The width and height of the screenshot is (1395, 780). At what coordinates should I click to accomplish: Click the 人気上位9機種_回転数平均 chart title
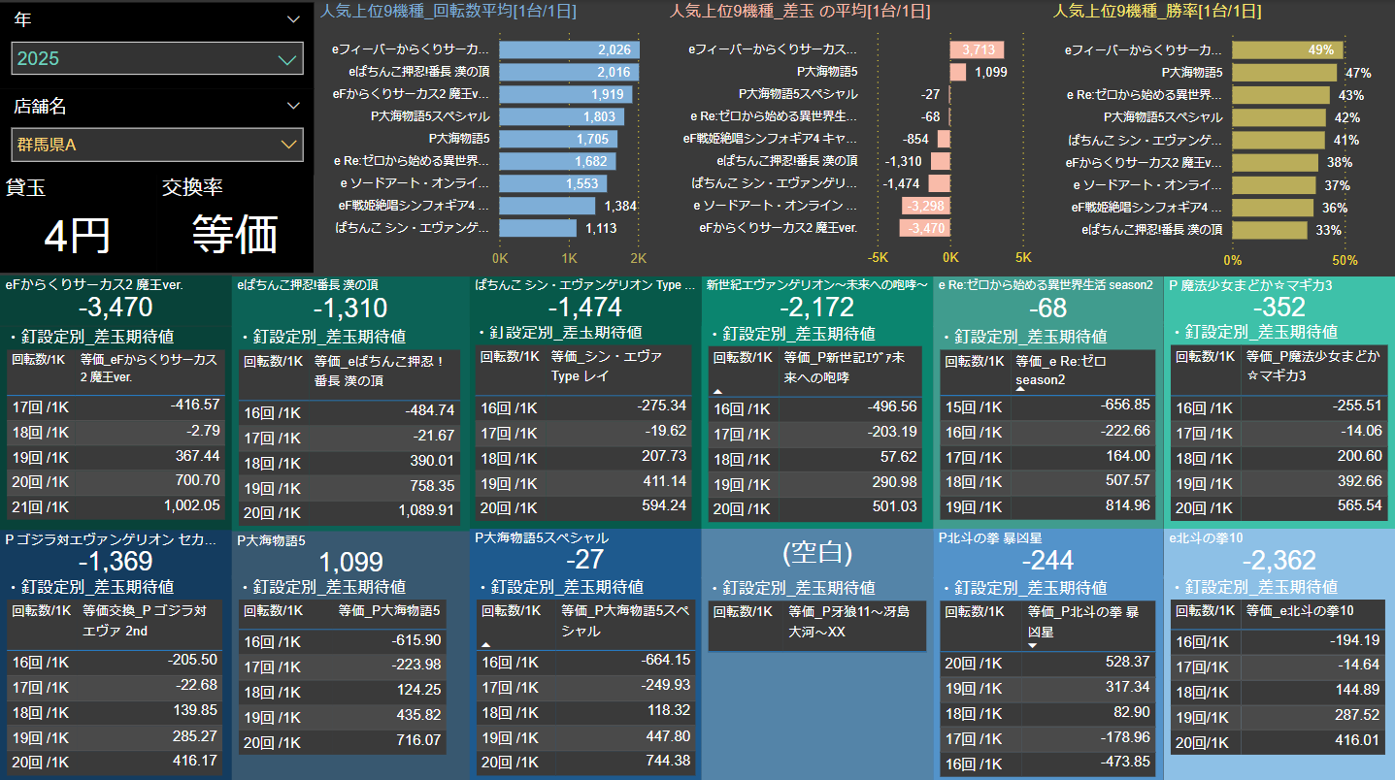pos(448,12)
